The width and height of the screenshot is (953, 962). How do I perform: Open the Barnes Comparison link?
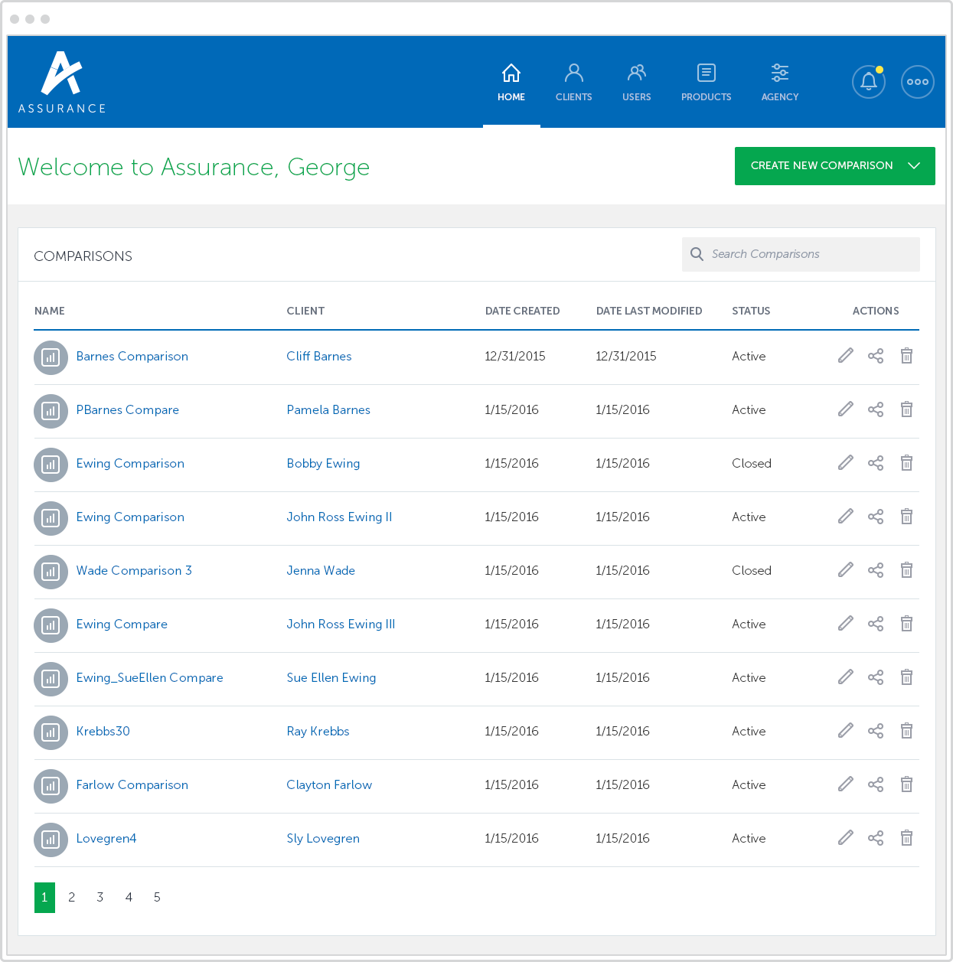point(132,356)
